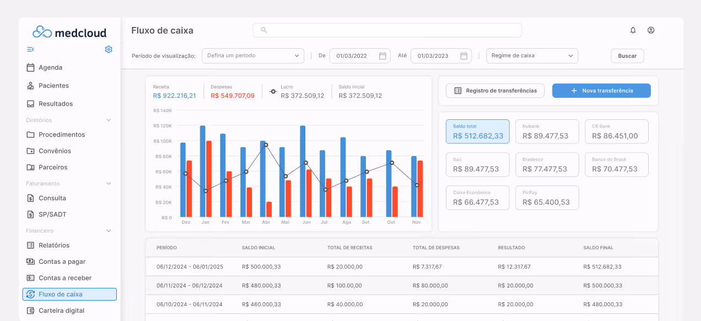Image resolution: width=701 pixels, height=321 pixels.
Task: Click the calendar icon in the De date field
Action: pos(382,56)
